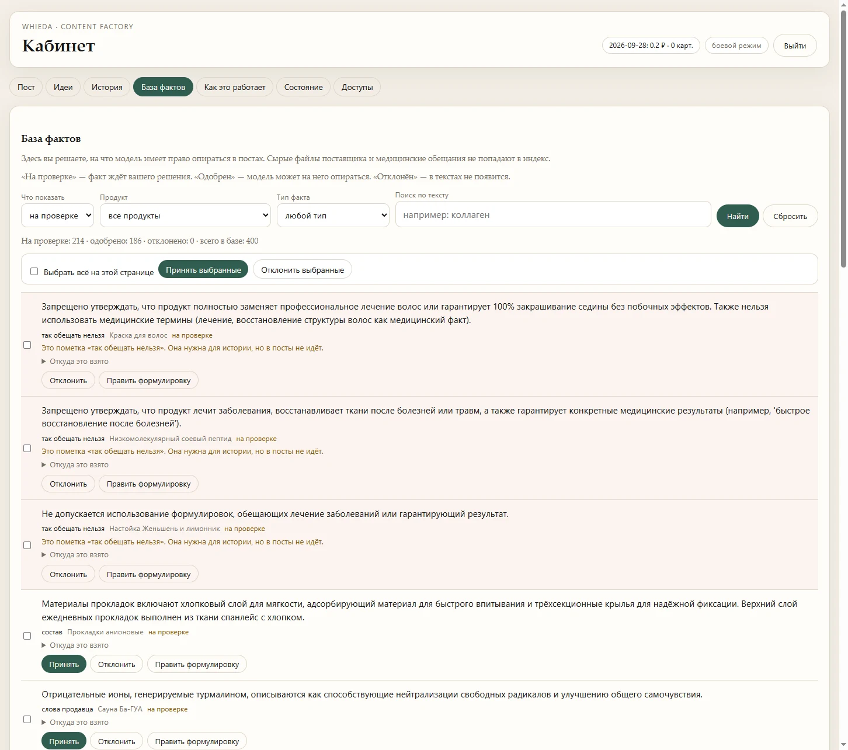The height and width of the screenshot is (750, 848).
Task: Click the 'боевой режим' badge
Action: point(736,46)
